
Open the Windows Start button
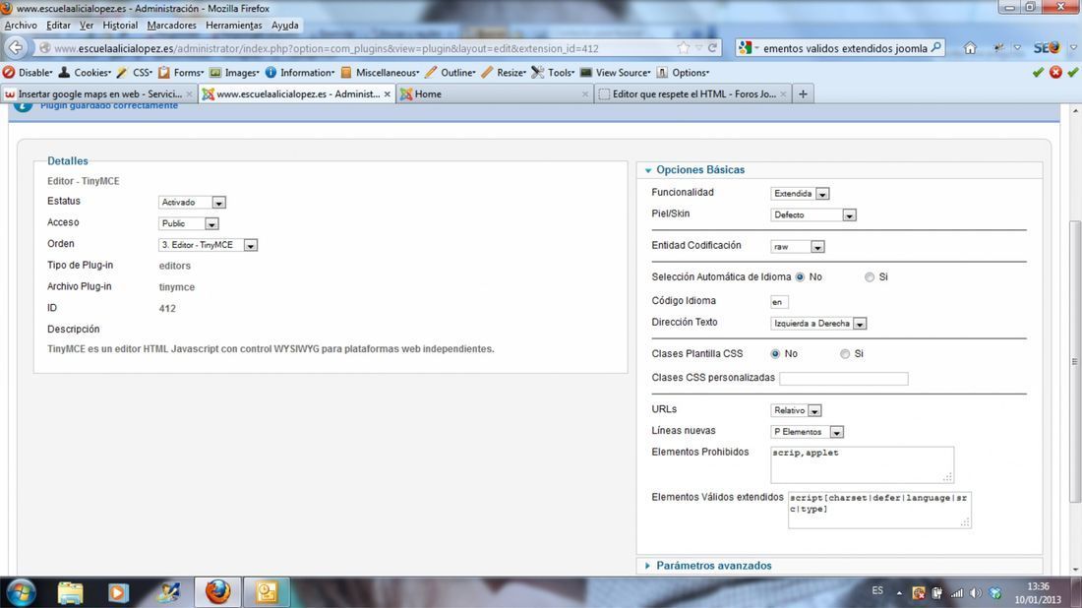click(x=21, y=592)
